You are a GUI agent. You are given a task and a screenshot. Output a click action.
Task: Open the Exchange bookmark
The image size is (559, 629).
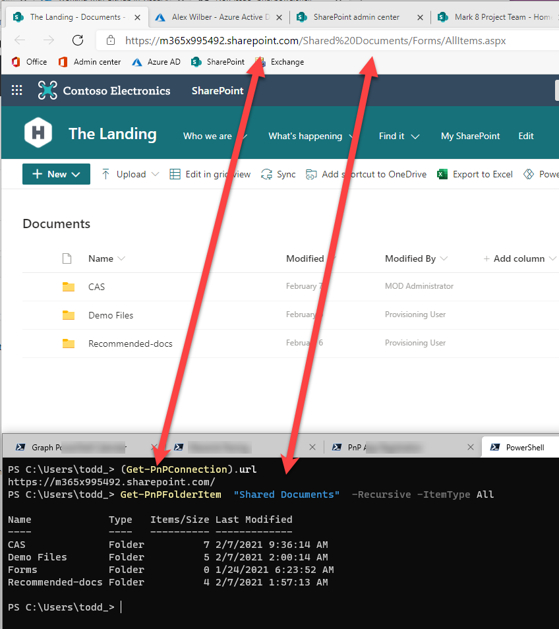tap(279, 62)
